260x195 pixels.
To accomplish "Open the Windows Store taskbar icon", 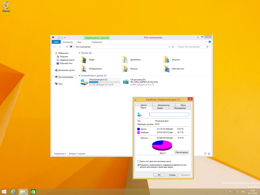I will tap(33, 192).
